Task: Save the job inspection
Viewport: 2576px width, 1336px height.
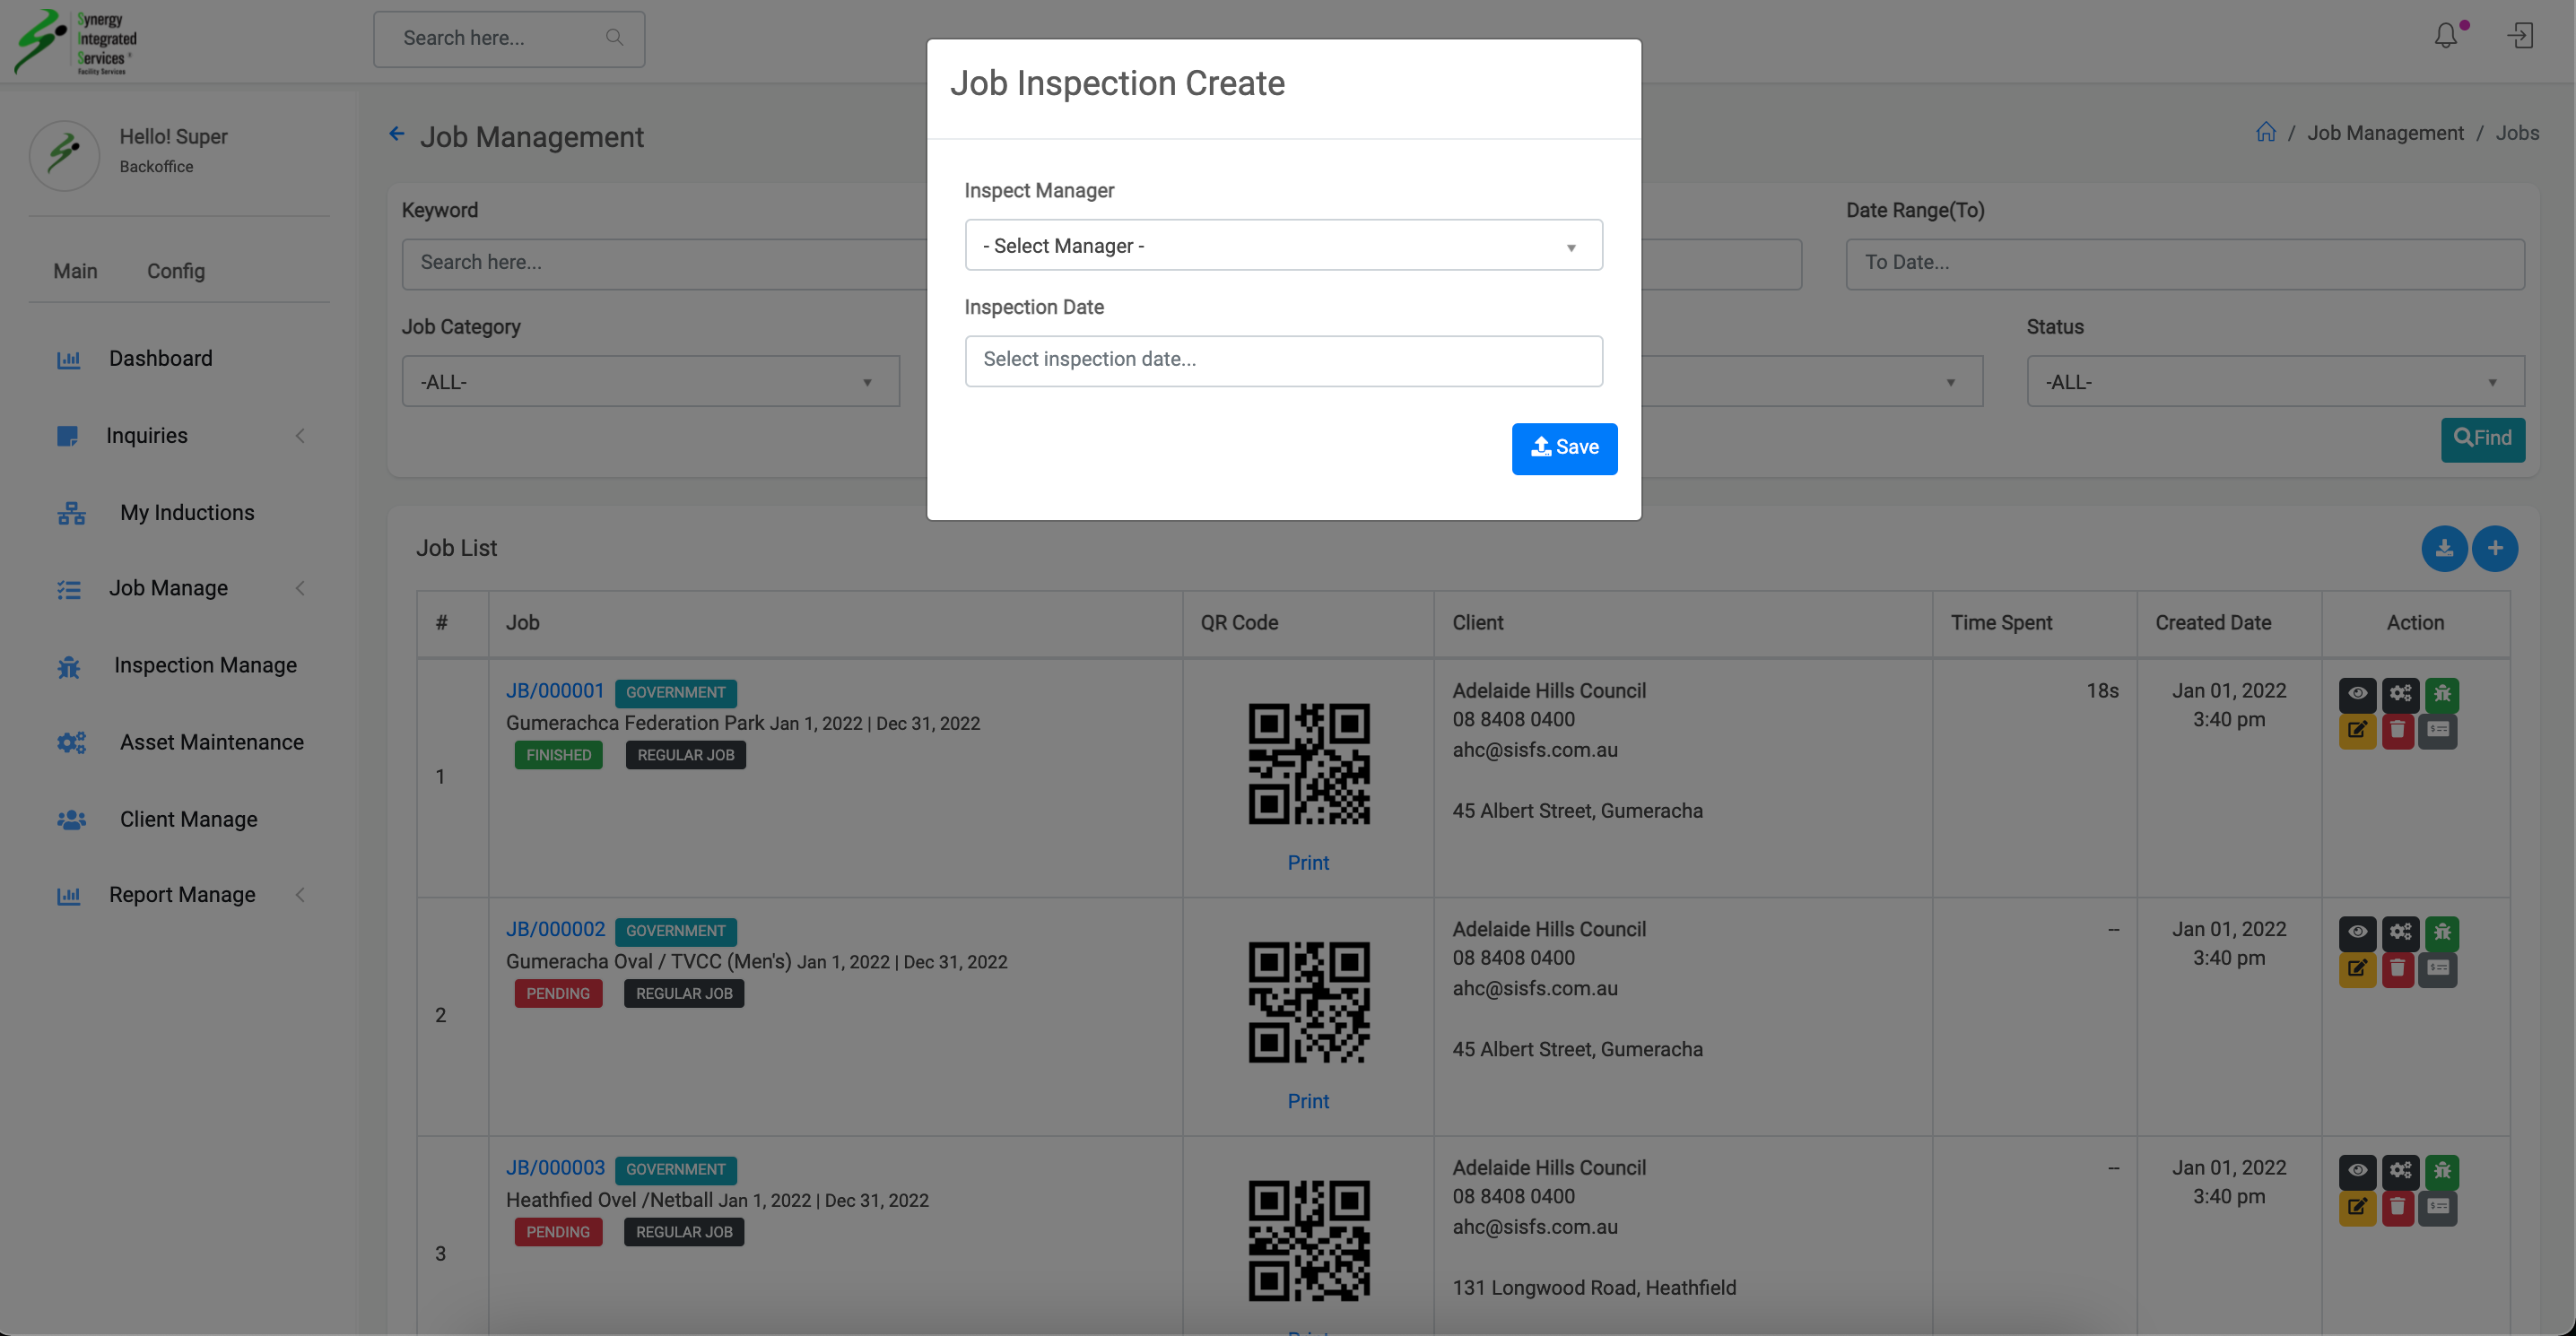Action: click(x=1564, y=448)
